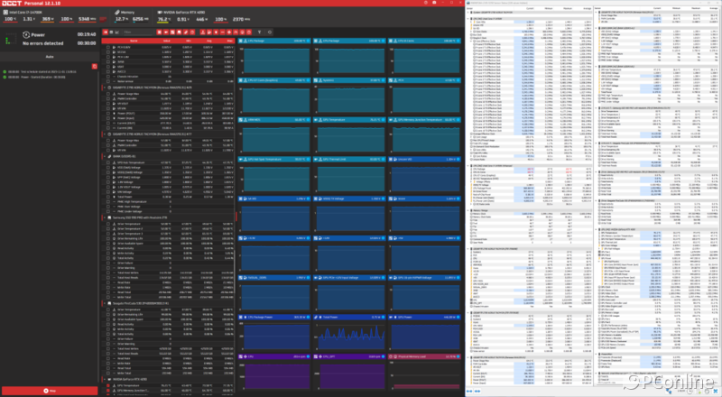Image resolution: width=722 pixels, height=397 pixels.
Task: Click the '6256 MB' memory usage reading
Action: 141,19
